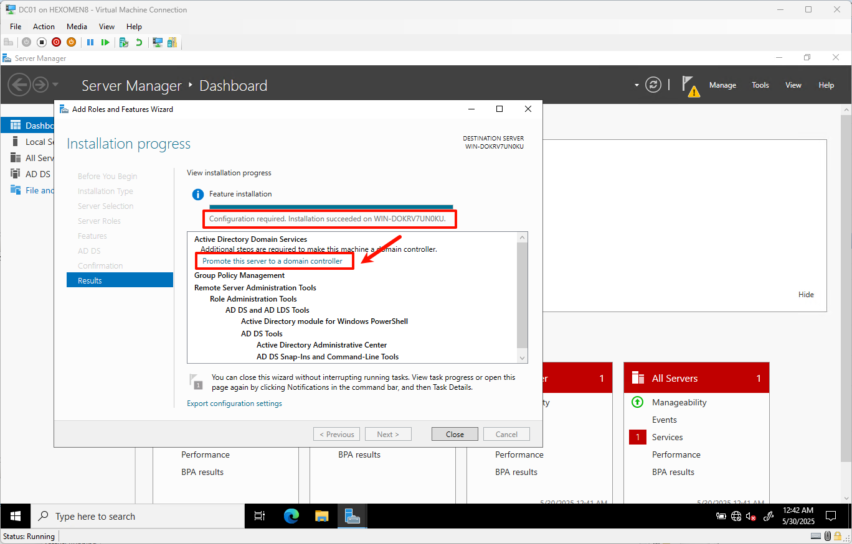Image resolution: width=852 pixels, height=544 pixels.
Task: Hide the Welcome tile
Action: [x=806, y=295]
